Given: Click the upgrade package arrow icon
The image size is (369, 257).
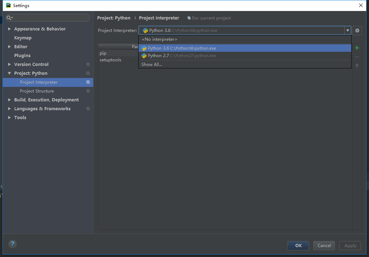Looking at the screenshot, I should pyautogui.click(x=357, y=66).
